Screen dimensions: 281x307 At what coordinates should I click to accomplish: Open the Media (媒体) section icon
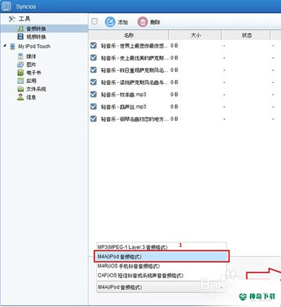click(21, 56)
